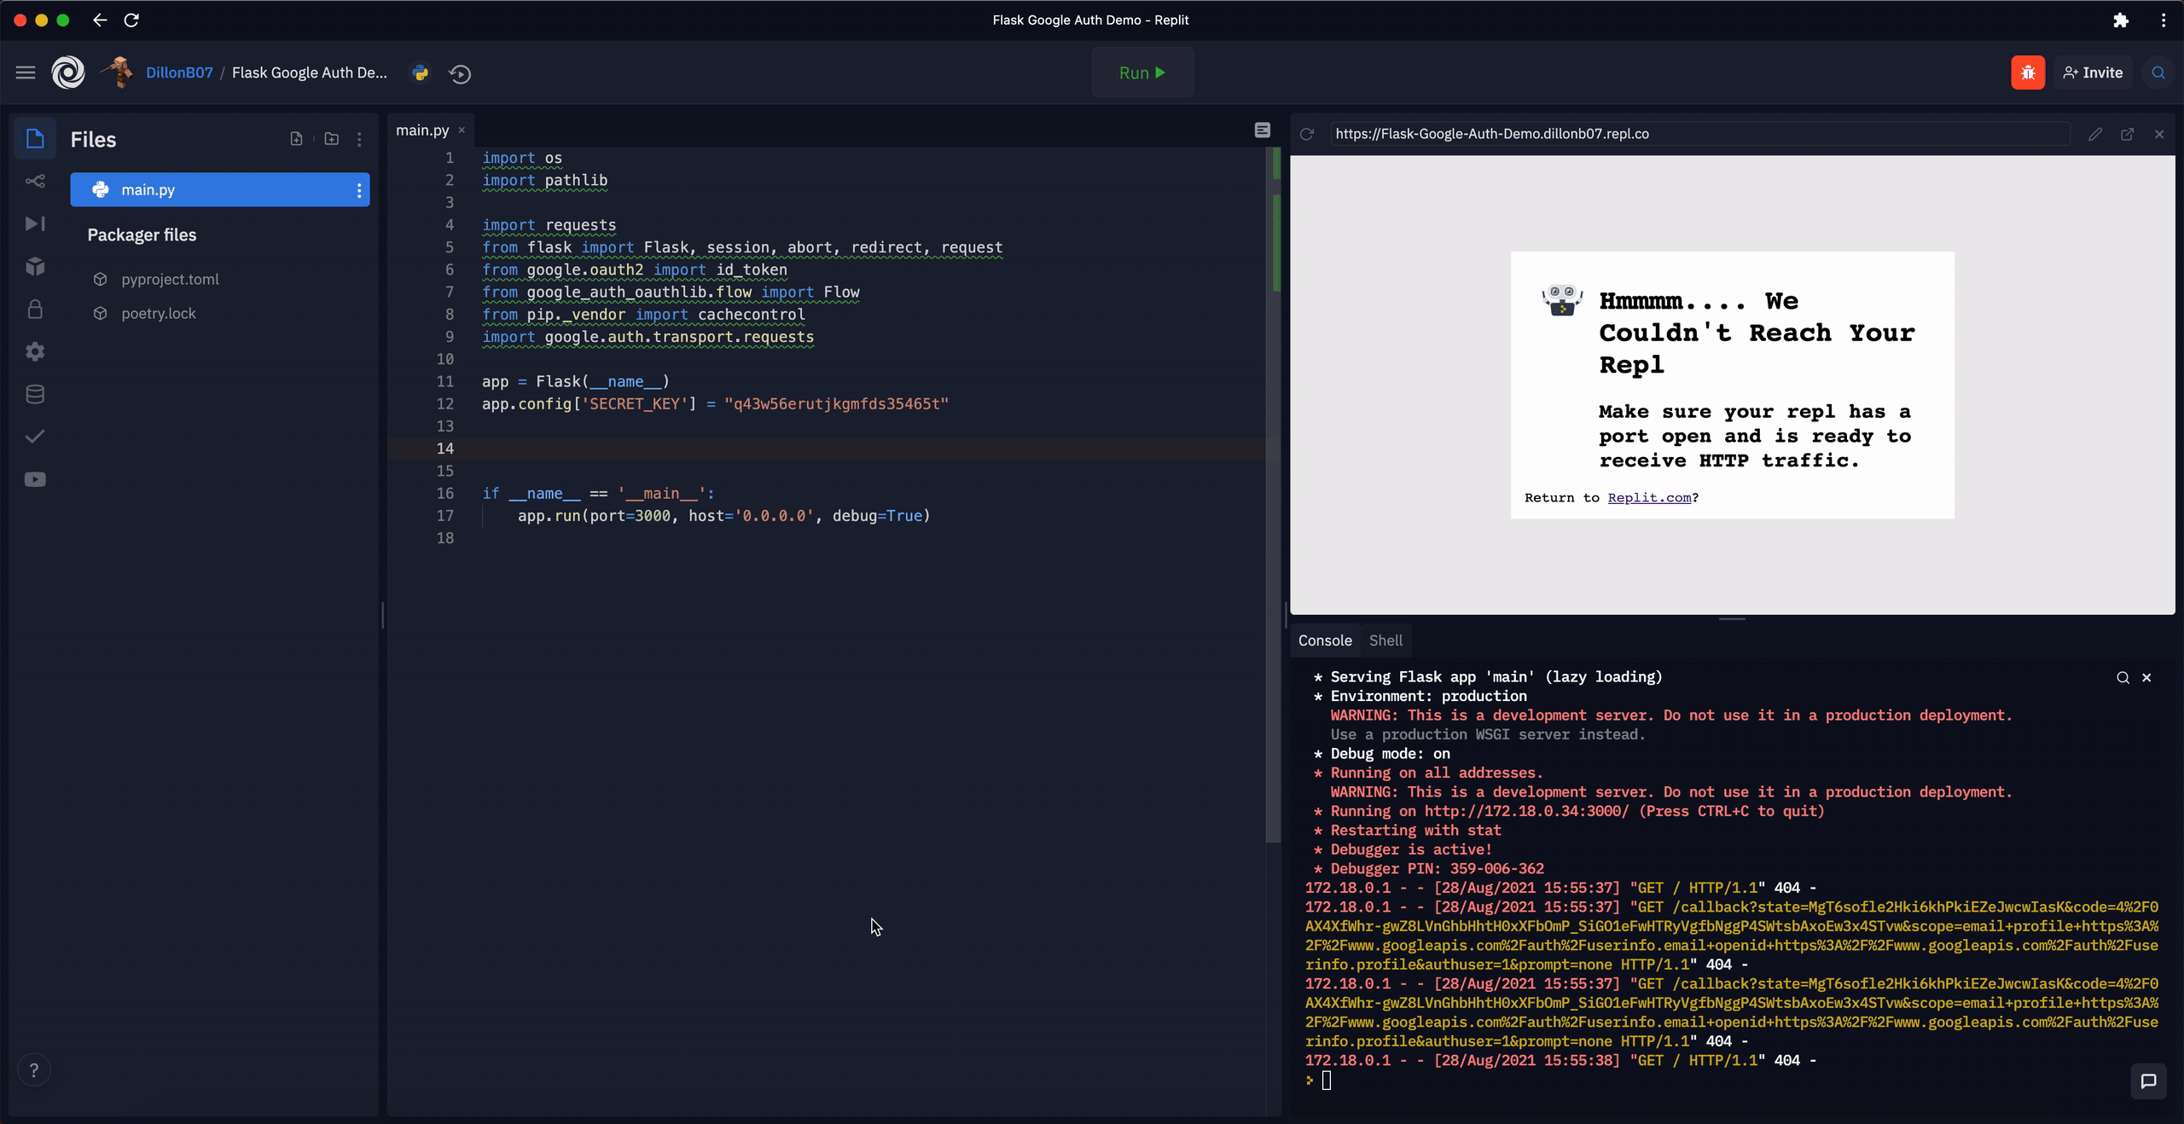Open main.py file options menu
The height and width of the screenshot is (1124, 2184).
coord(359,190)
